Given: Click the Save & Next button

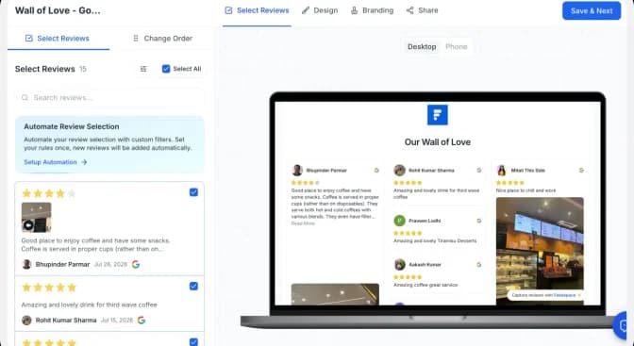Looking at the screenshot, I should 592,11.
